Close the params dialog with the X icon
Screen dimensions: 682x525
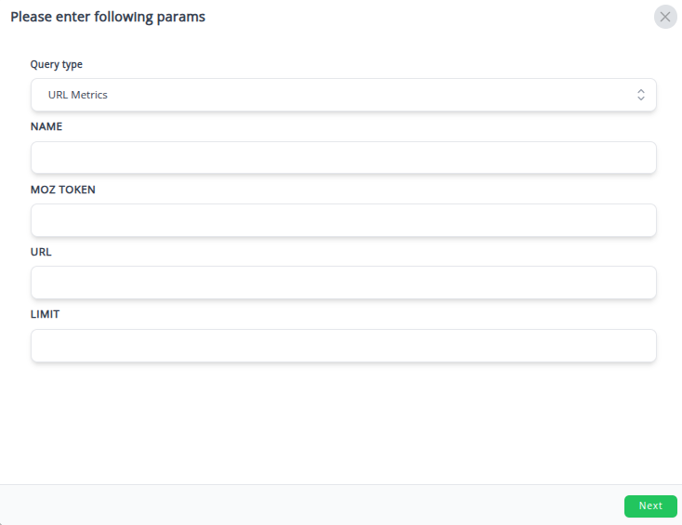tap(665, 17)
